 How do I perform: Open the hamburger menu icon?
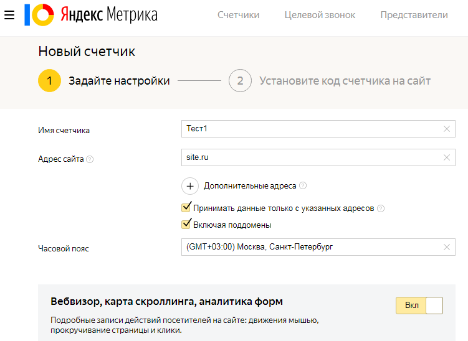[9, 15]
